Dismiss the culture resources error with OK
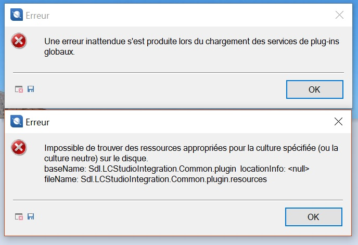Viewport: 358px width, 245px height. coord(313,217)
